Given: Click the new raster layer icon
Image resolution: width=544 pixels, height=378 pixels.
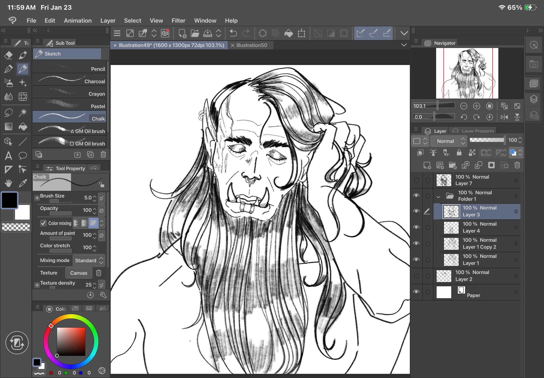Looking at the screenshot, I should pyautogui.click(x=427, y=165).
